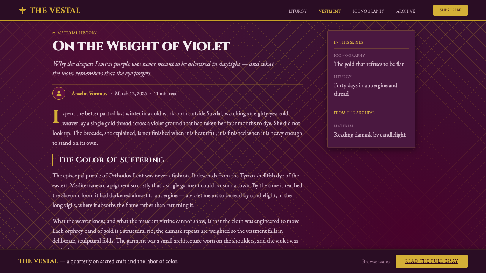Viewport: 486px width, 273px height.
Task: Go to the Iconography nav section
Action: [368, 11]
